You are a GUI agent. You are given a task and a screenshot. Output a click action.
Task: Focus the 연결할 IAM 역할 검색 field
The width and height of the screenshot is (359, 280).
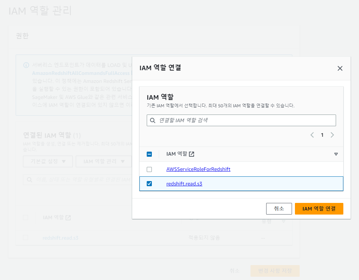point(241,120)
